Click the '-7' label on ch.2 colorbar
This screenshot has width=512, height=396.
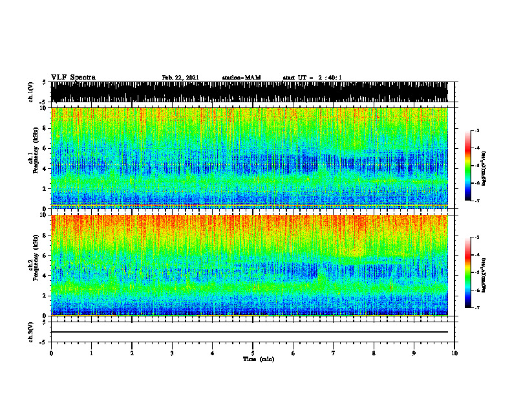(476, 307)
